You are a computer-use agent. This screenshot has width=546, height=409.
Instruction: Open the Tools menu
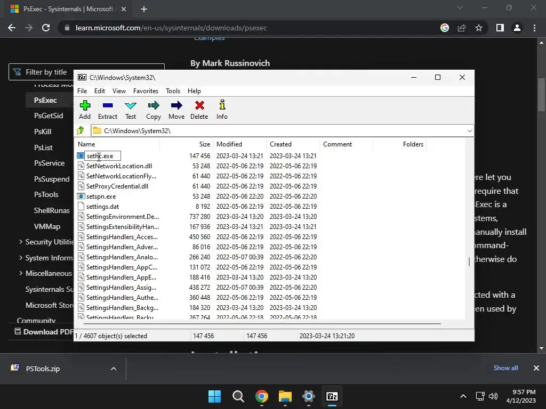coord(173,91)
